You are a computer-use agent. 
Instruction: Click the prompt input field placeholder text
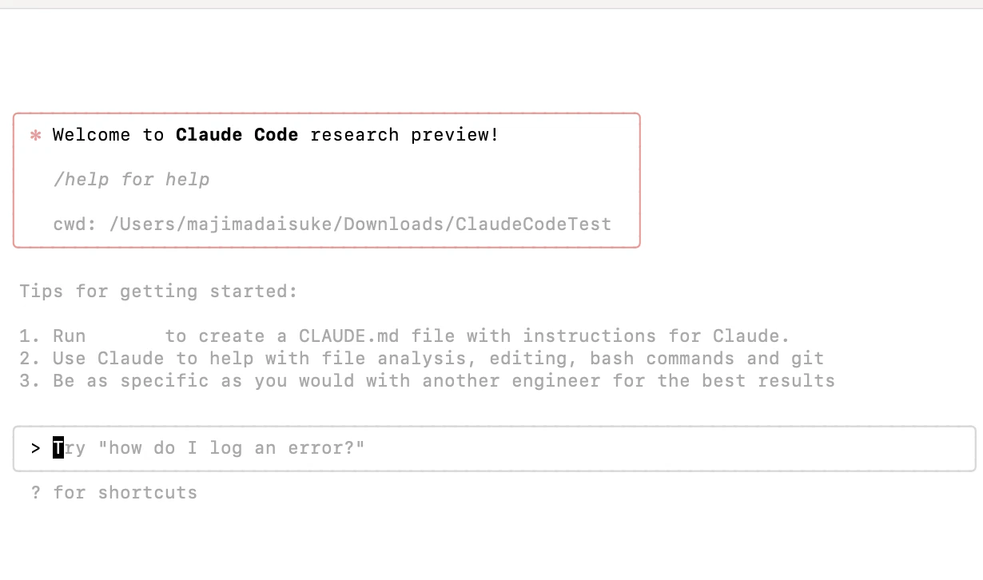pos(209,448)
